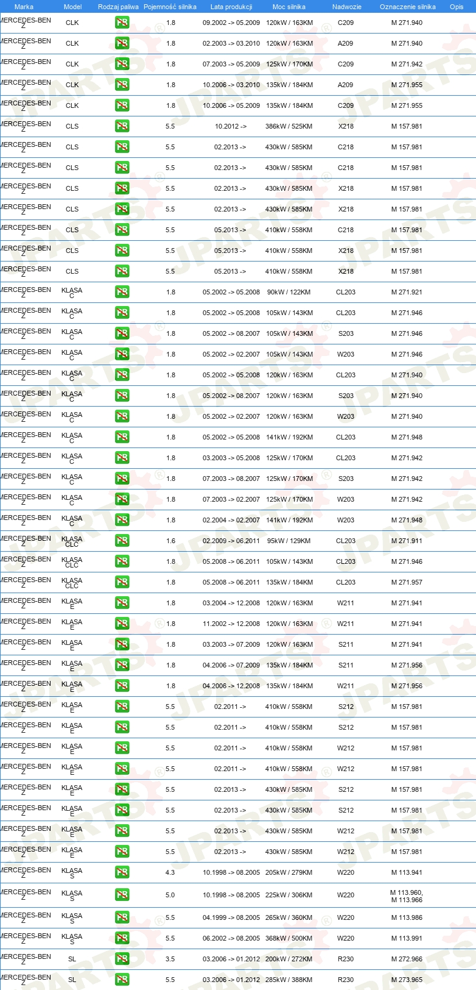This screenshot has height=990, width=476.
Task: Click petrol icon in Klasa CLC M 271.957 row
Action: pyautogui.click(x=122, y=583)
